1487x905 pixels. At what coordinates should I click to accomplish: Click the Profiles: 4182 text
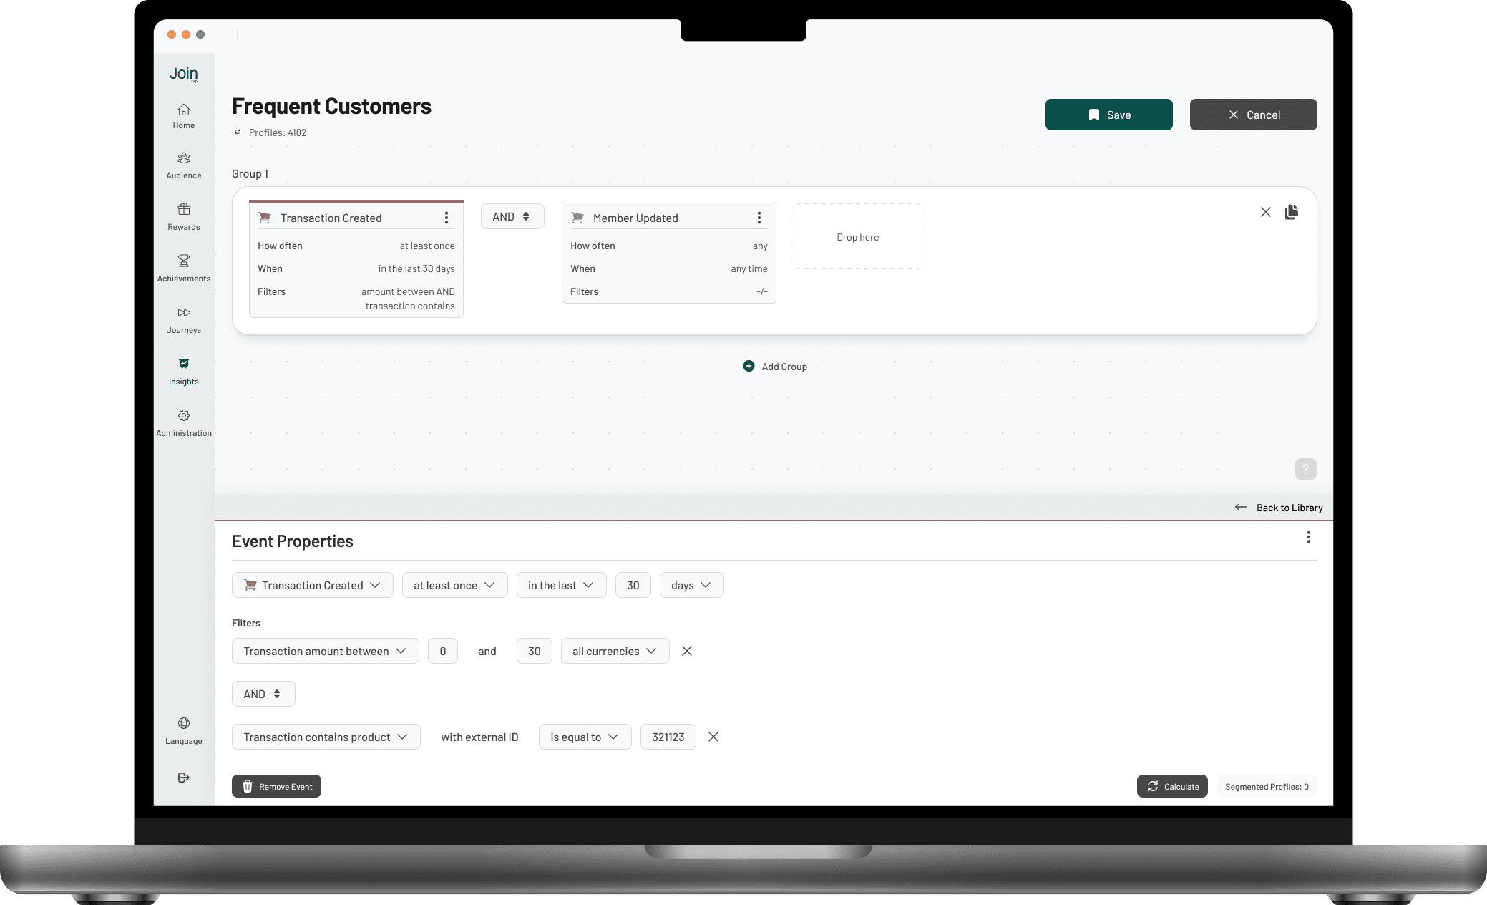tap(278, 132)
